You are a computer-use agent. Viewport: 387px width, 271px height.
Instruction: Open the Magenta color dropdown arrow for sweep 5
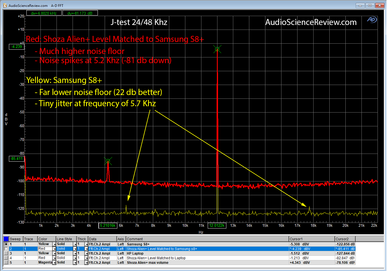pos(54,263)
